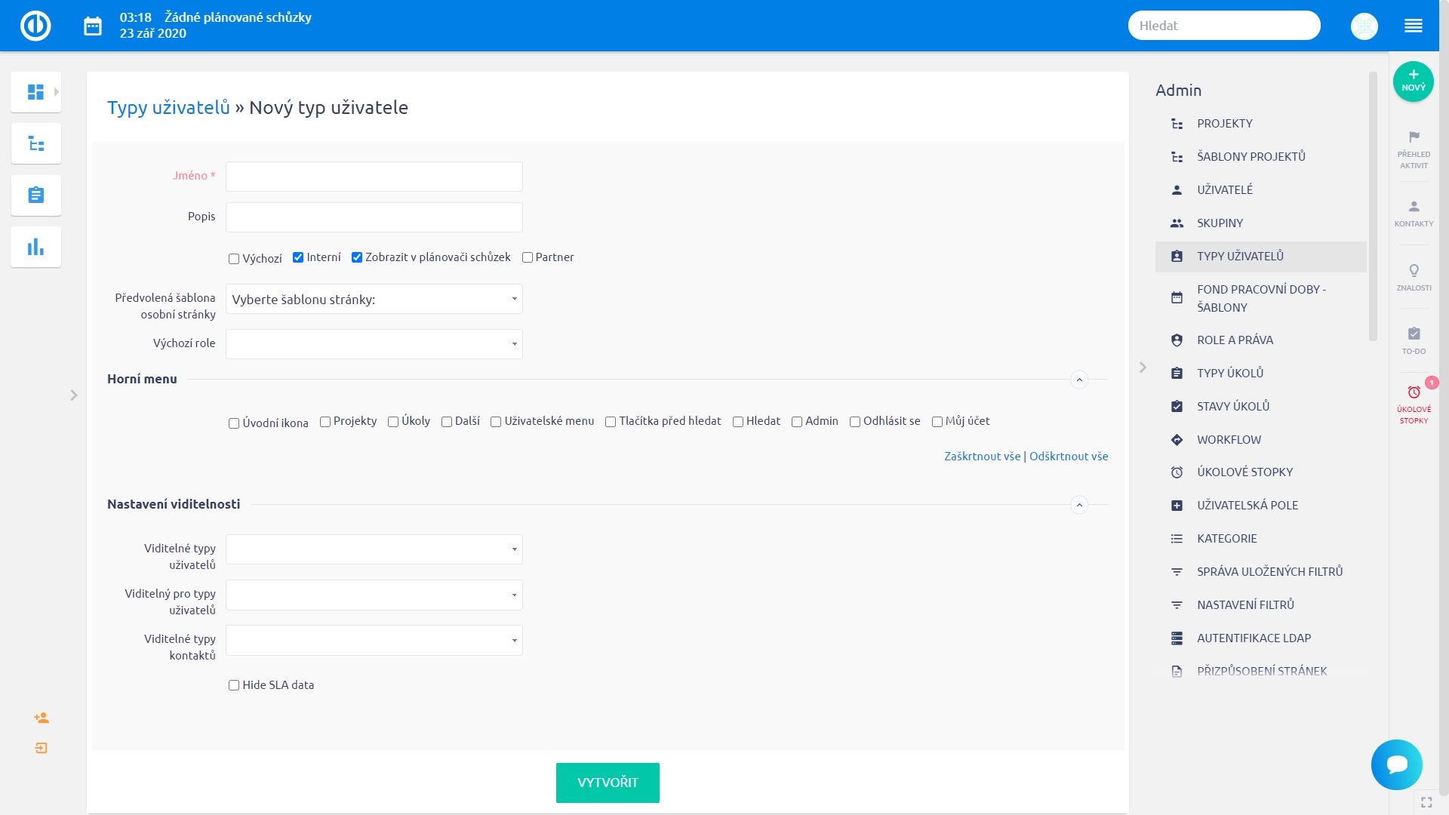This screenshot has width=1449, height=815.
Task: Click the hamburger menu icon top right
Action: click(1413, 26)
